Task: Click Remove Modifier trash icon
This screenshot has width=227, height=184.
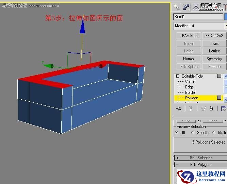Action: click(211, 108)
